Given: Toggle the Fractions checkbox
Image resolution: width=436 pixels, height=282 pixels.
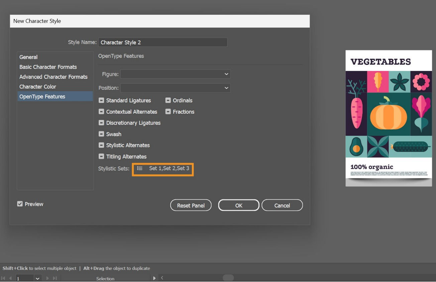Looking at the screenshot, I should [168, 112].
